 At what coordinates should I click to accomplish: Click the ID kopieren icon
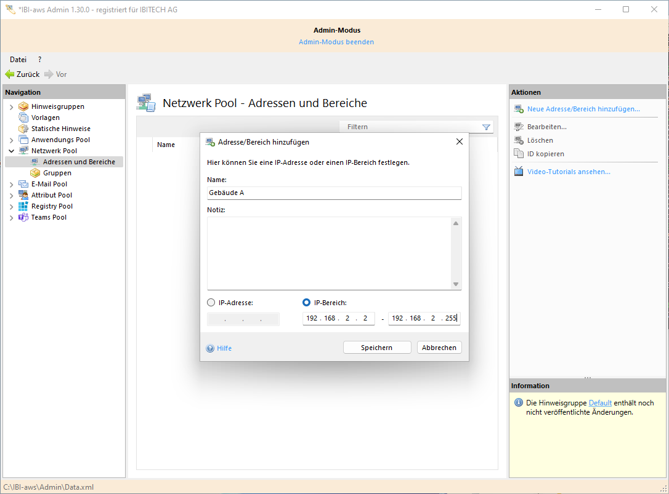click(x=519, y=154)
